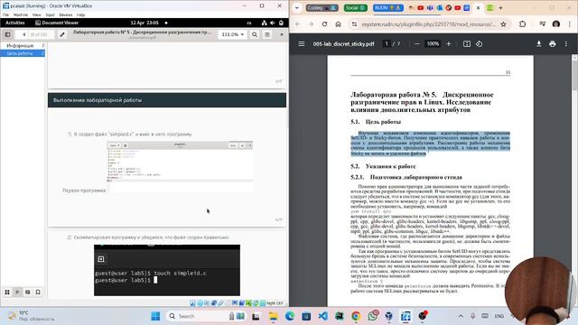Toggle the Document Viewer side pane button
This screenshot has width=578, height=325.
pyautogui.click(x=7, y=34)
